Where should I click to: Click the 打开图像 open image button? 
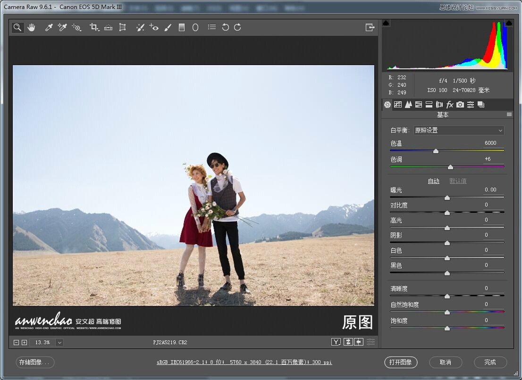tap(401, 363)
